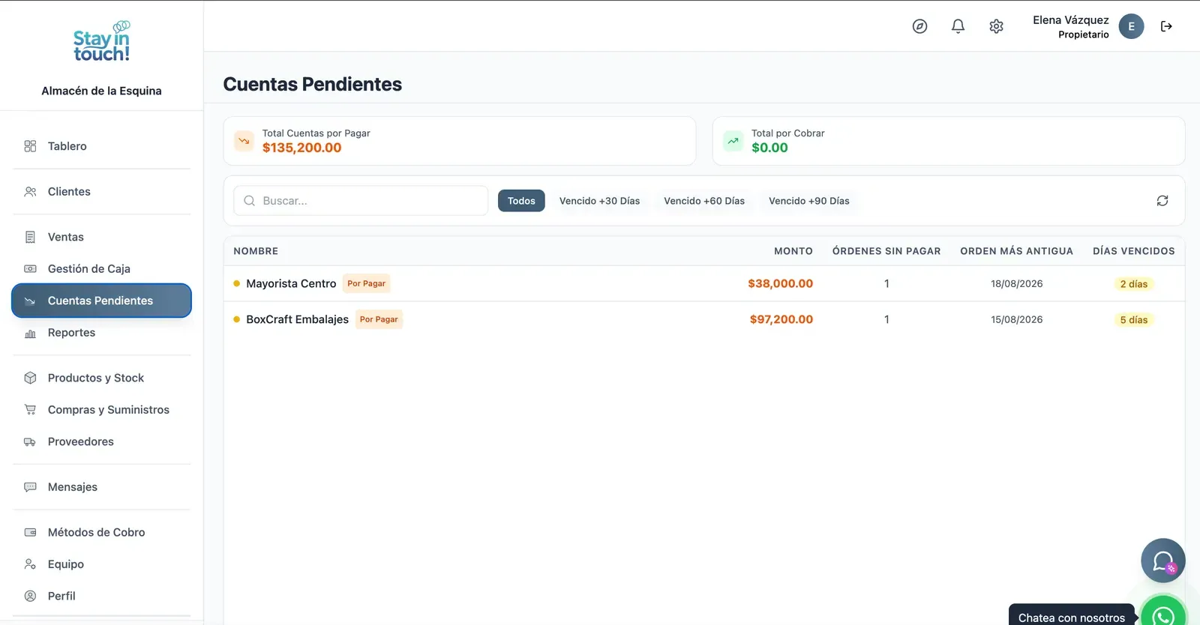Click the logout icon
Image resolution: width=1200 pixels, height=625 pixels.
[1166, 26]
